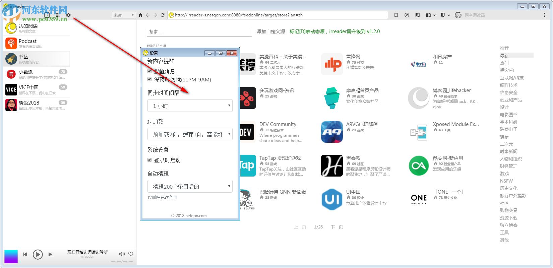This screenshot has width=553, height=268.
Task: Click 添加自定义源 link
Action: pos(271,31)
